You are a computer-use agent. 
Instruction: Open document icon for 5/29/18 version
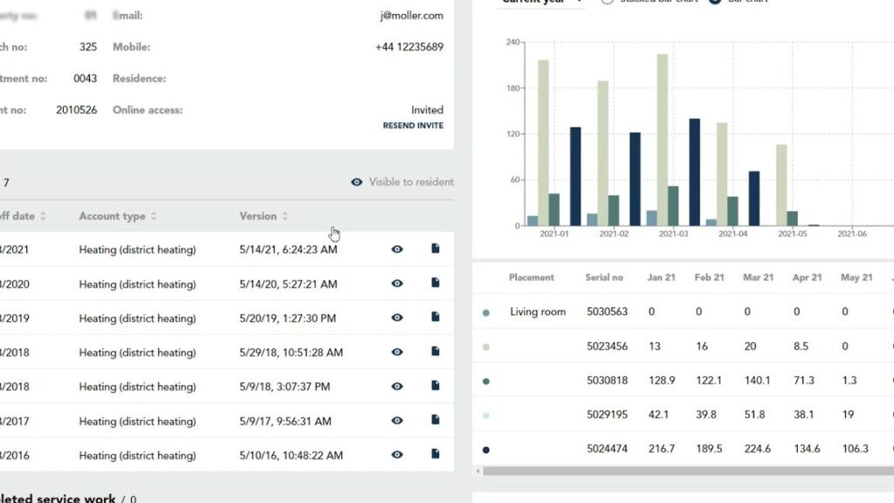(x=435, y=351)
